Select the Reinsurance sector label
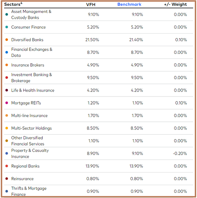 22,179
